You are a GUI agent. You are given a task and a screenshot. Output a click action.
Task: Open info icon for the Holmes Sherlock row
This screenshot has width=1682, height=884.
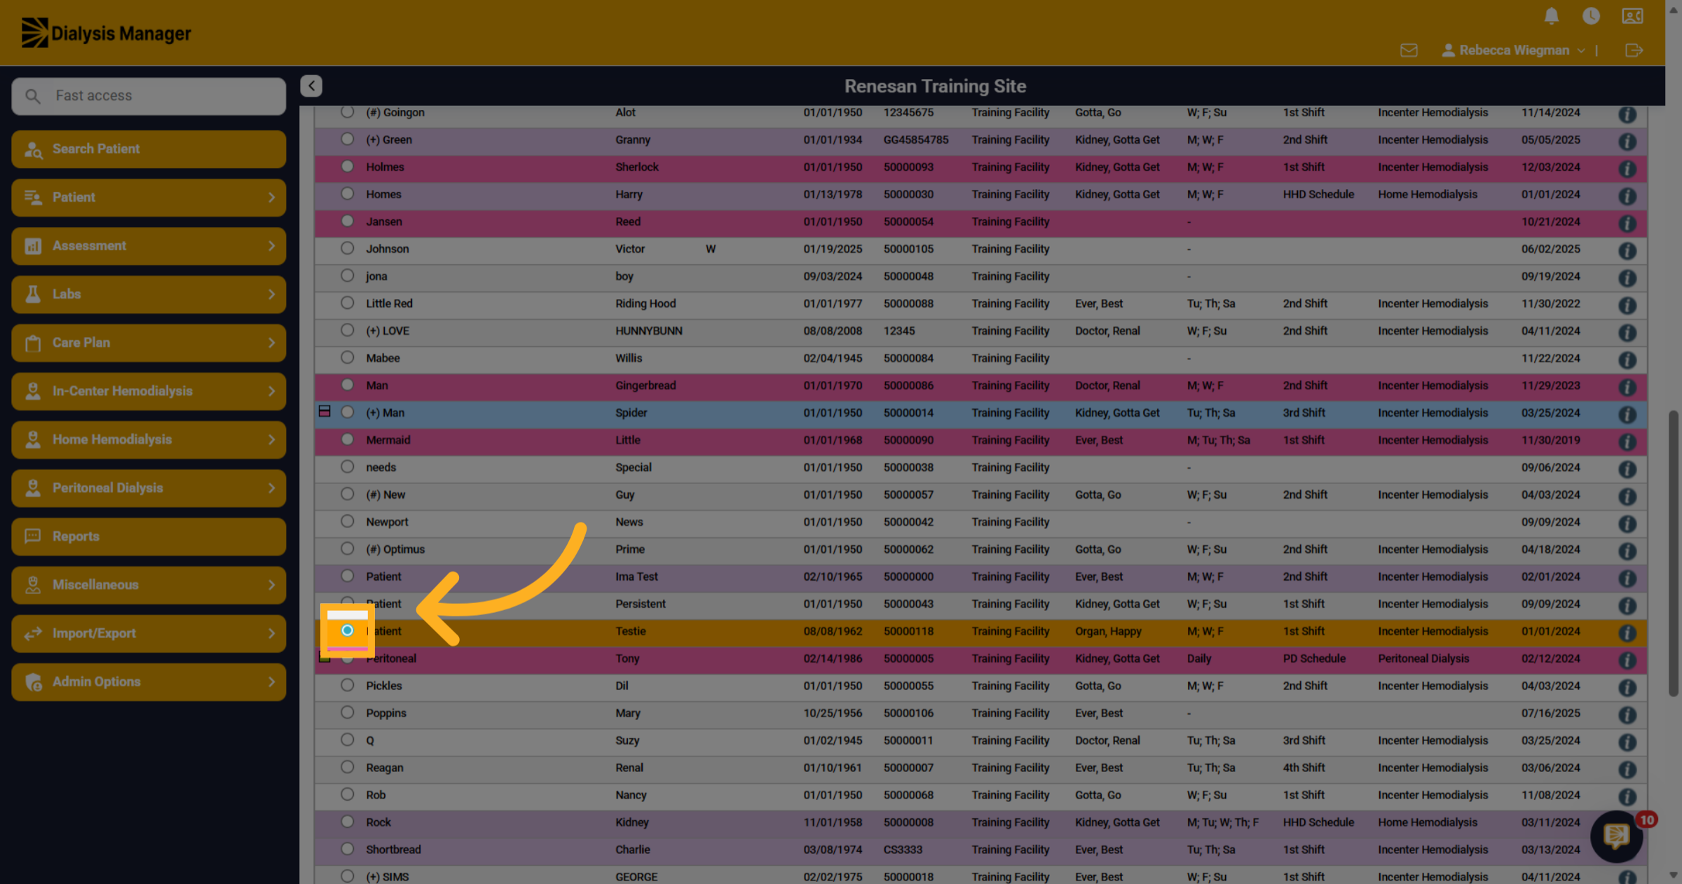(1627, 168)
